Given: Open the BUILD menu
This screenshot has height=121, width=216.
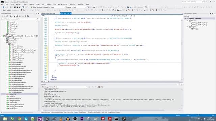Looking at the screenshot, I should pos(26,4).
